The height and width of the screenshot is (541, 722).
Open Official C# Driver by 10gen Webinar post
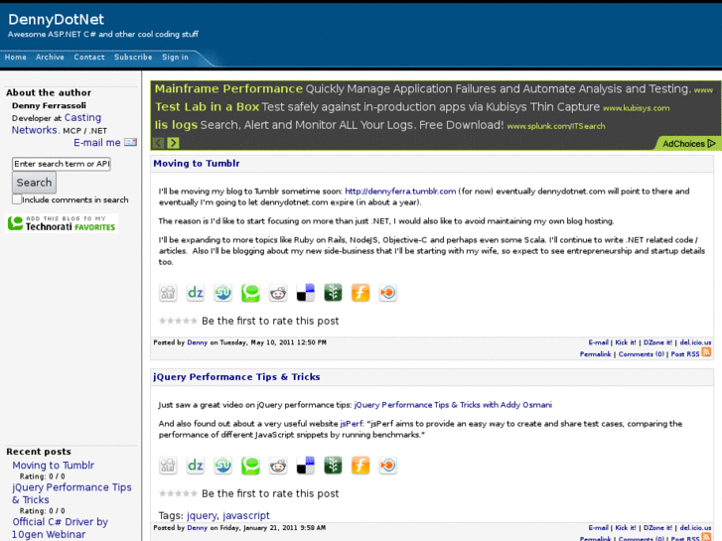pos(60,528)
